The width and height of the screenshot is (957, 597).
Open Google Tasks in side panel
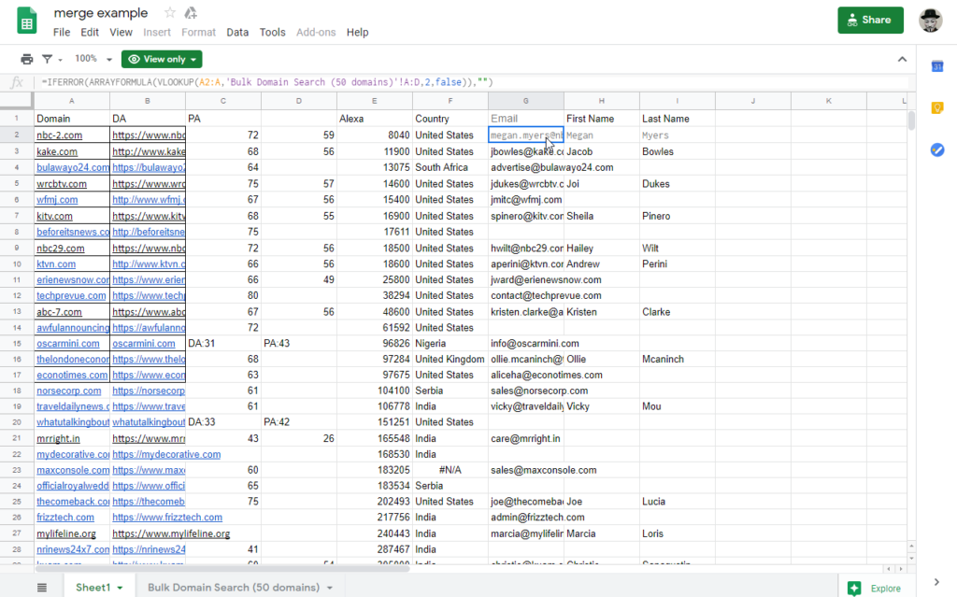(x=936, y=149)
